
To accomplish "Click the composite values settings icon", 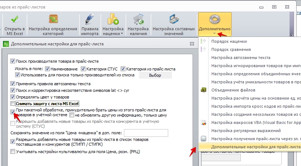I will (x=174, y=19).
